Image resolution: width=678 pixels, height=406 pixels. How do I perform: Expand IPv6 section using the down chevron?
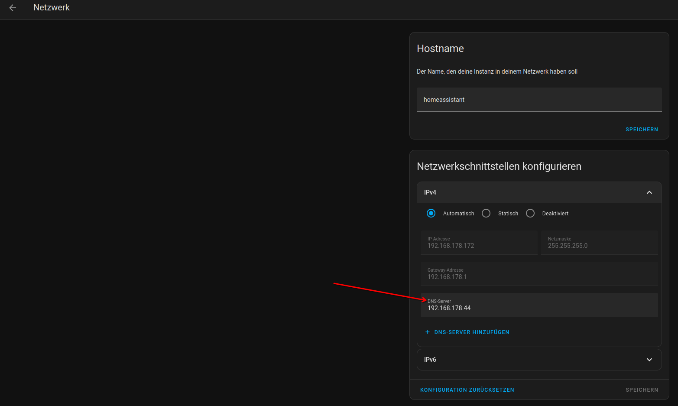pos(649,360)
